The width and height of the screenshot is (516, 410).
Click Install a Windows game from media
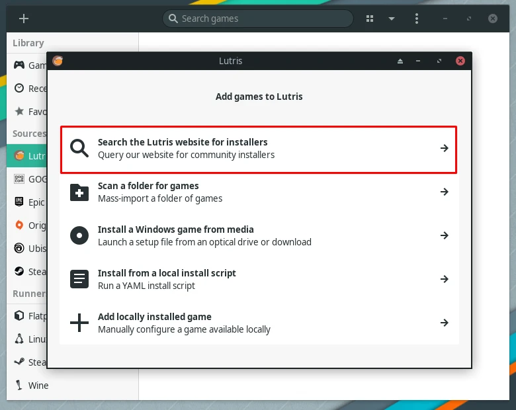259,235
